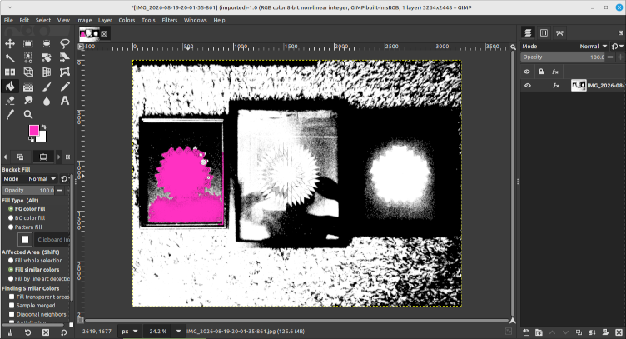Open the Filters menu
Viewport: 626px width, 339px height.
pos(169,20)
